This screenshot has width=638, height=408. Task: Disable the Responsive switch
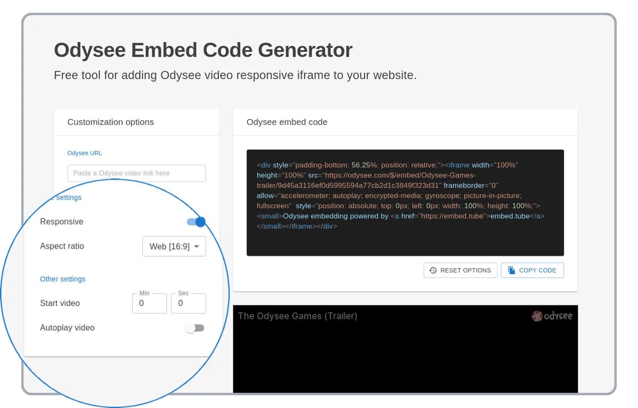(x=196, y=222)
